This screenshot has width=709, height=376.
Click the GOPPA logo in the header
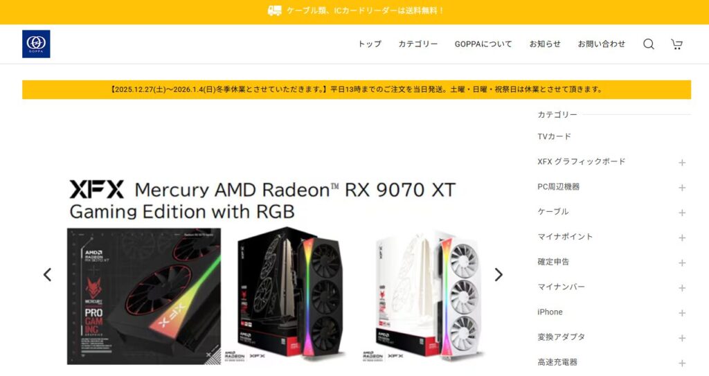tap(36, 44)
